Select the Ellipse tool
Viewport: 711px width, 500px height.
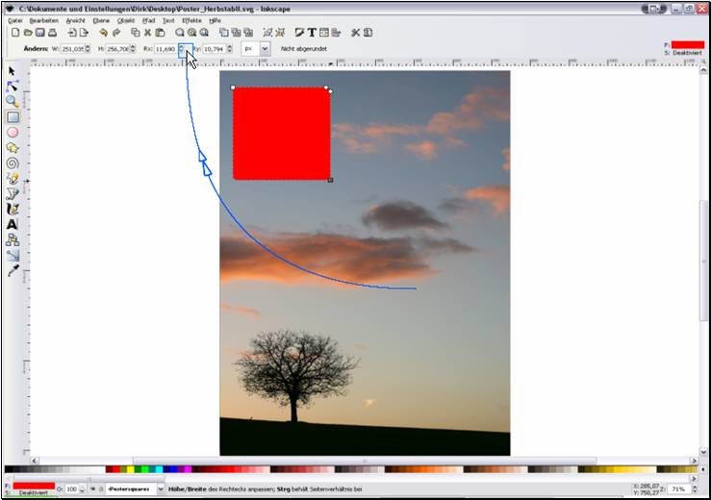click(13, 133)
